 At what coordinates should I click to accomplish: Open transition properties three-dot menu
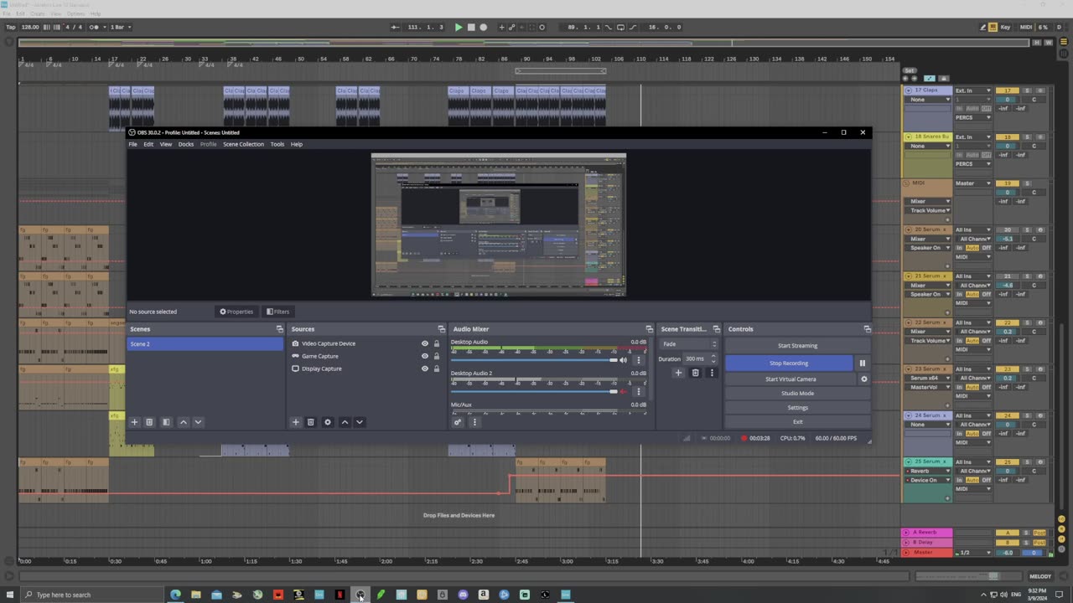(712, 373)
